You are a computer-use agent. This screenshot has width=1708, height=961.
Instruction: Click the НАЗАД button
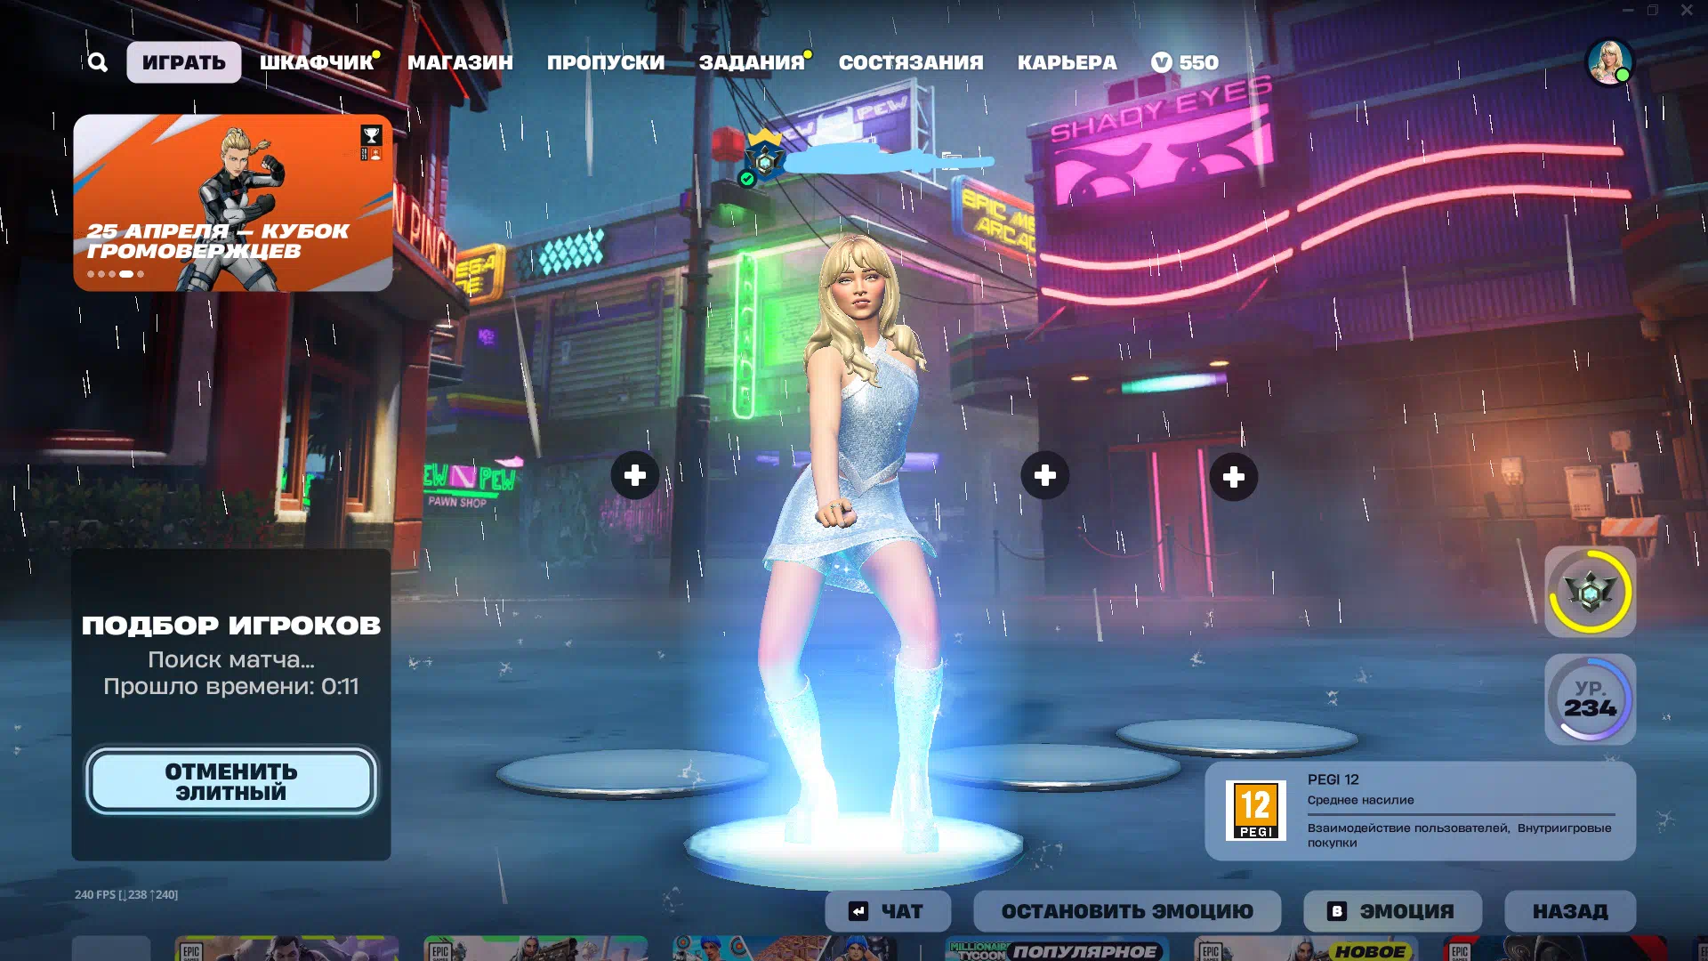tap(1569, 911)
